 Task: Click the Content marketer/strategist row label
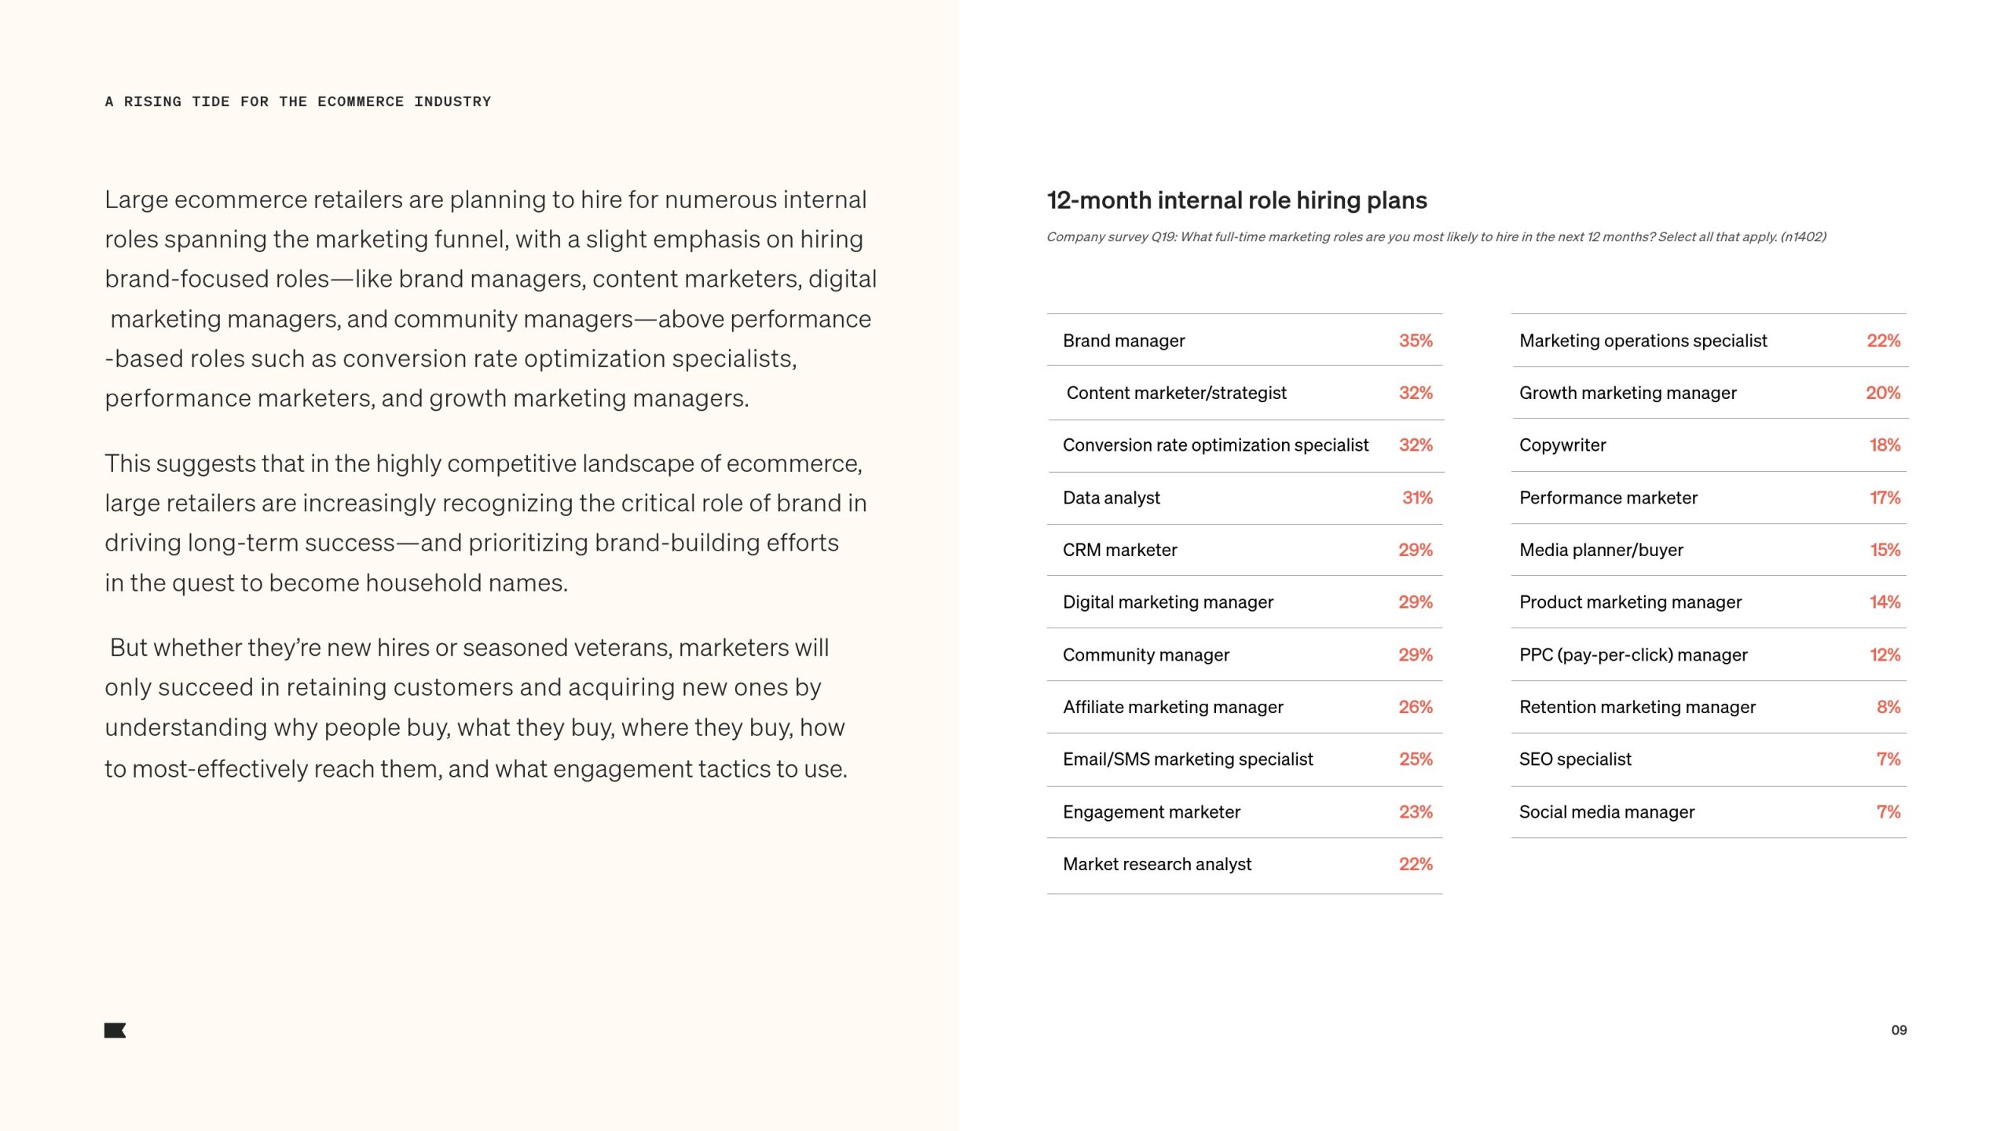(x=1176, y=393)
